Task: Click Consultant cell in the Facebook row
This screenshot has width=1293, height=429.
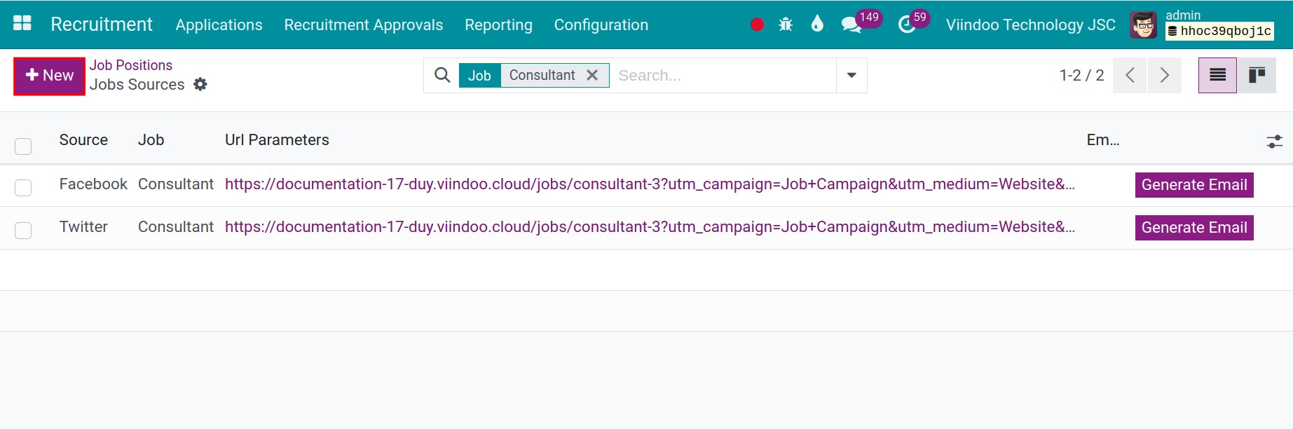Action: [x=176, y=184]
